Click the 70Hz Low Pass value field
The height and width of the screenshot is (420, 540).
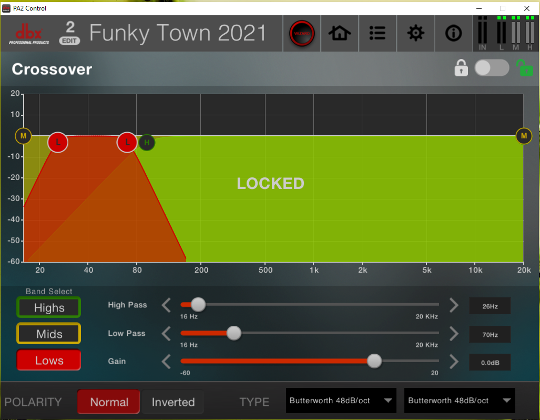[490, 334]
